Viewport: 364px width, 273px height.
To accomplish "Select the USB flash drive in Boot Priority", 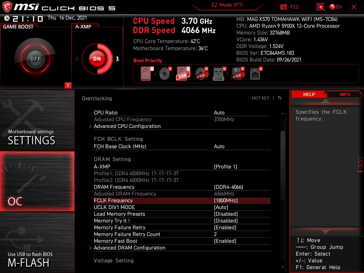I will tap(219, 74).
